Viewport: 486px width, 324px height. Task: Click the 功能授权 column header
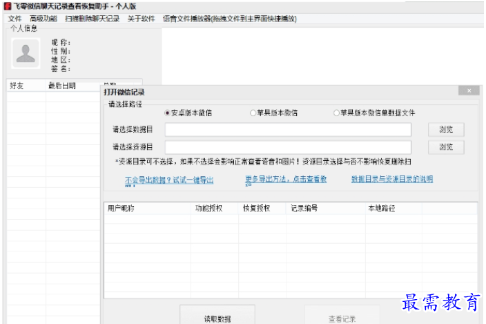pyautogui.click(x=215, y=209)
